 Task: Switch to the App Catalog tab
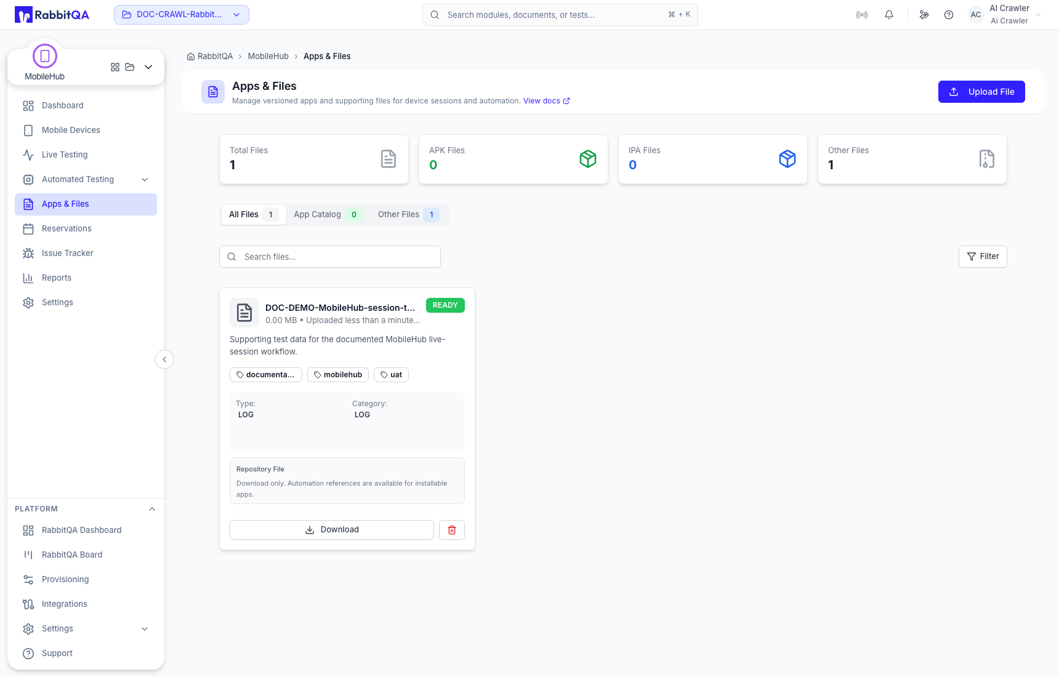pyautogui.click(x=328, y=215)
